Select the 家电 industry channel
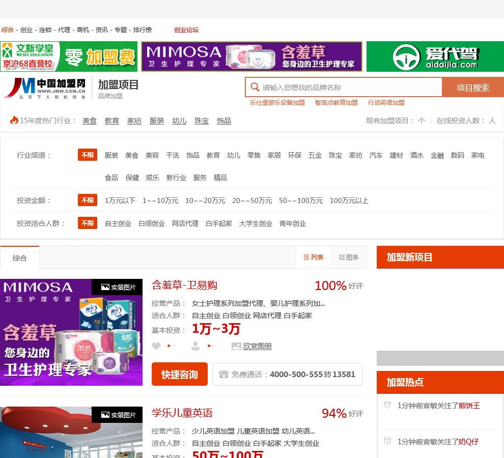Image resolution: width=504 pixels, height=458 pixels. pyautogui.click(x=478, y=155)
